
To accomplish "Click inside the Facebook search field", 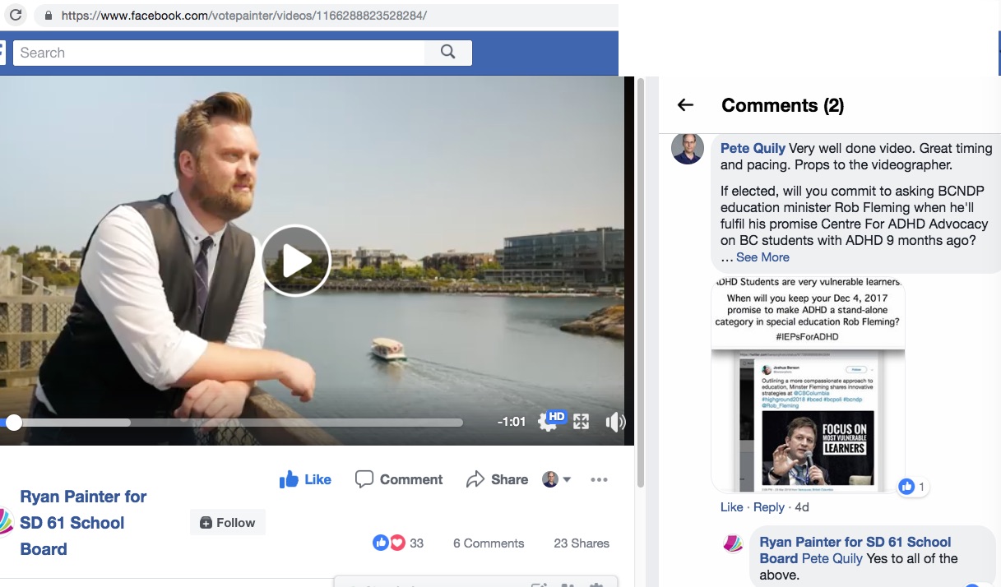I will pos(218,53).
